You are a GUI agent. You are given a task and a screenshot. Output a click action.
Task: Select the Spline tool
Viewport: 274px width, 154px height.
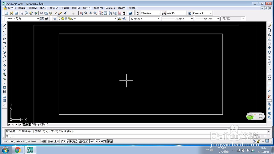[x=4, y=61]
